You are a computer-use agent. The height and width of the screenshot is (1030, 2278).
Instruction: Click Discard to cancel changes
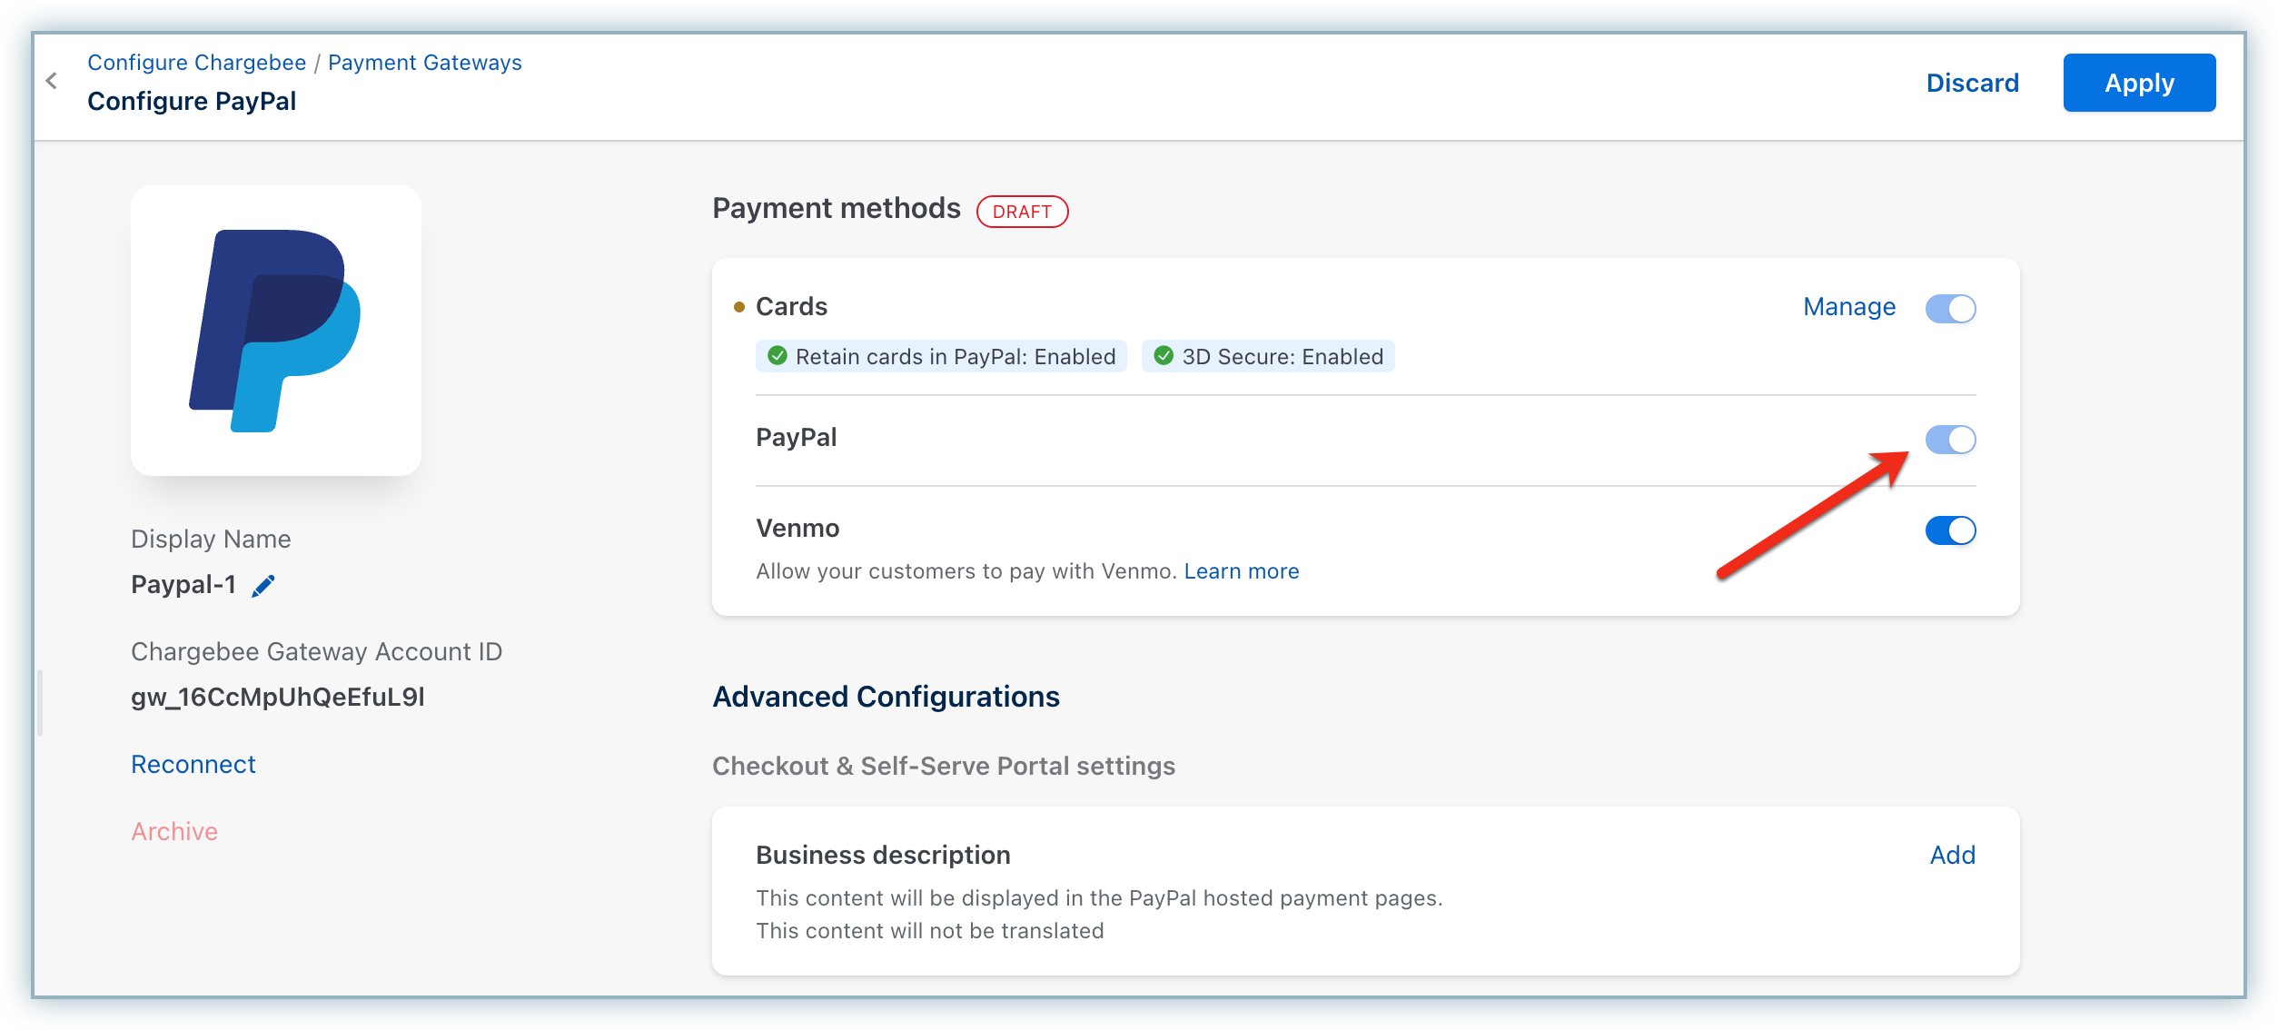[x=1972, y=83]
